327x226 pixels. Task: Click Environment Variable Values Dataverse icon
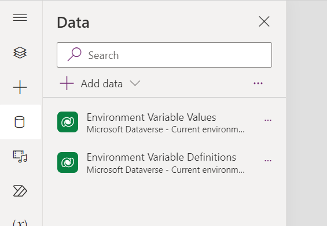pos(68,122)
